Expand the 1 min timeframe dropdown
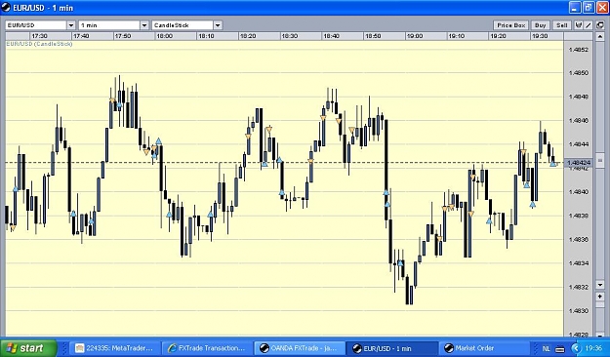The image size is (610, 357). click(143, 25)
